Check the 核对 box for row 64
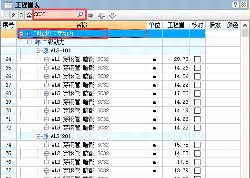Viewport: 250px width, 178px height. [198, 59]
